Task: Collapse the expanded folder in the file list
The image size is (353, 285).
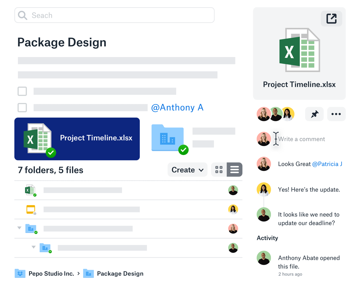Action: click(20, 228)
